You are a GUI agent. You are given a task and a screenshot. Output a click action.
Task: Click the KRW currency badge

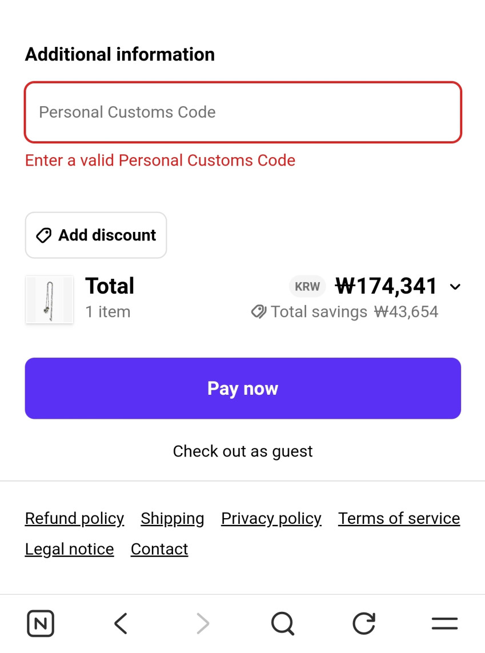coord(307,287)
